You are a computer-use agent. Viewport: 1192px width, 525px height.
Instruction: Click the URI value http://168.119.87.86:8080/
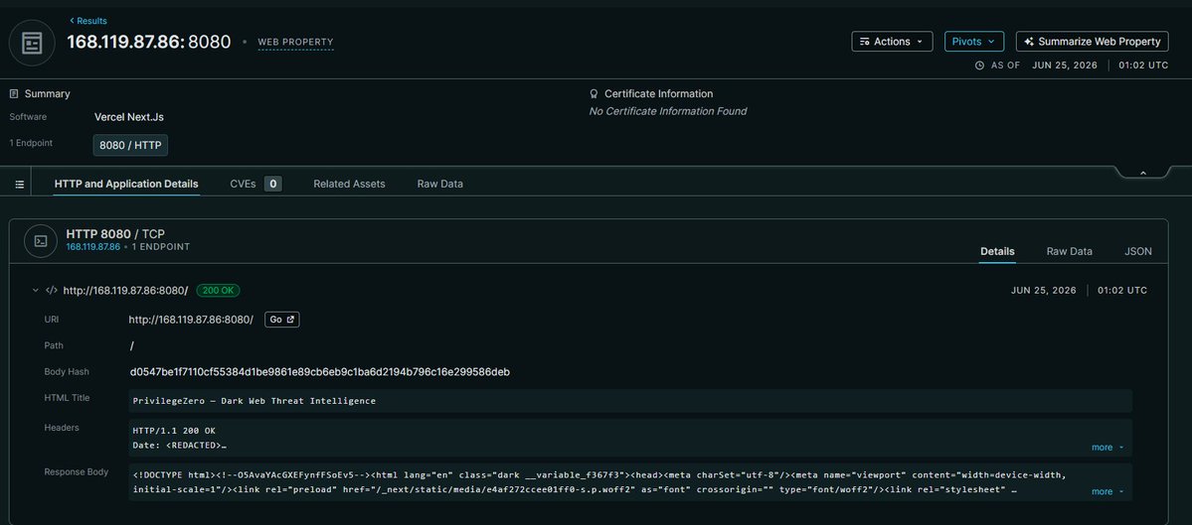click(x=191, y=320)
